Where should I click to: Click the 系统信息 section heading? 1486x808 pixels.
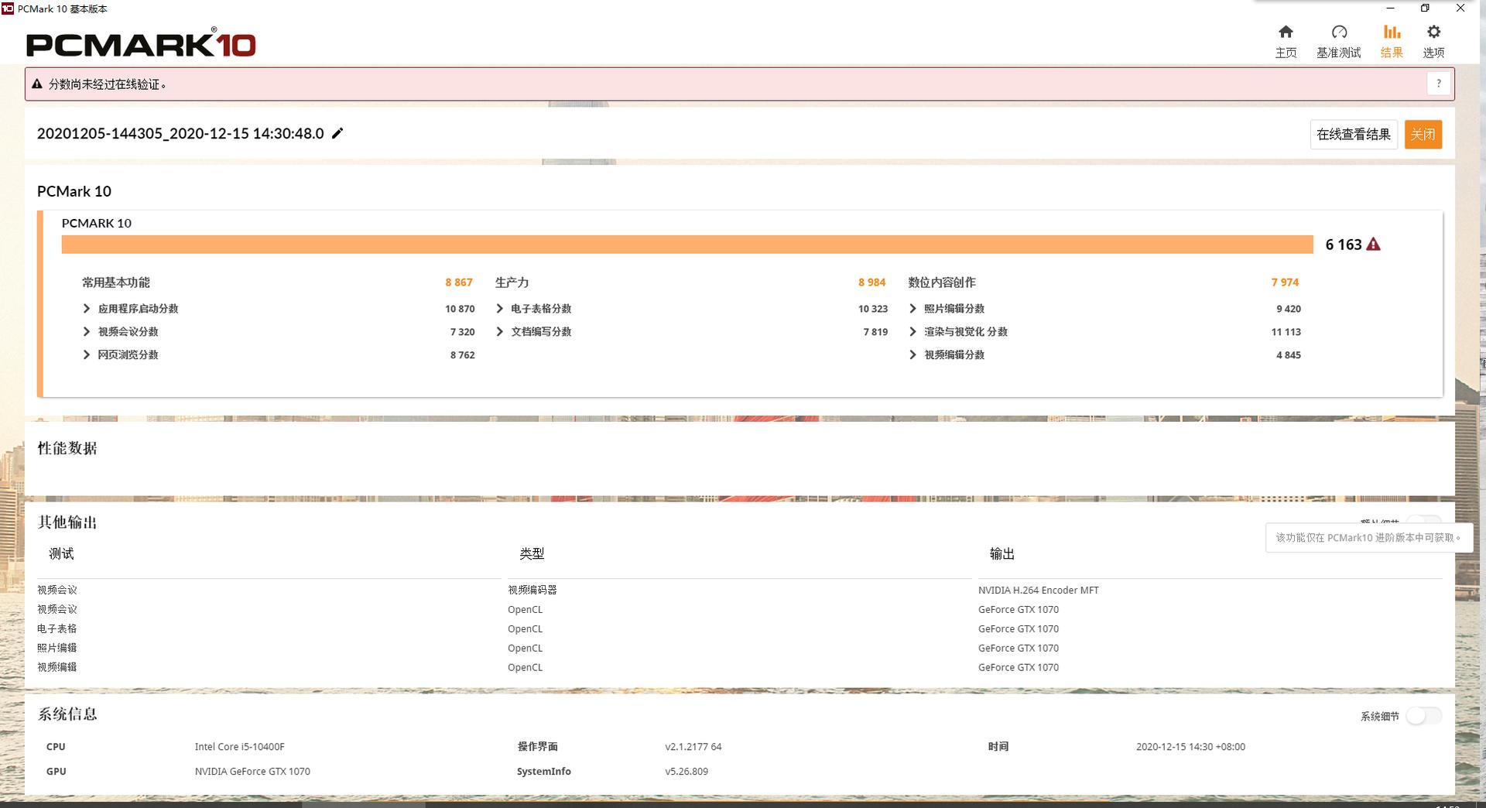tap(67, 714)
